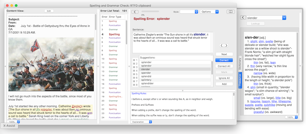Screen dimensions: 306x134
Task: Open the graceful synonym link
Action: [x=259, y=112]
